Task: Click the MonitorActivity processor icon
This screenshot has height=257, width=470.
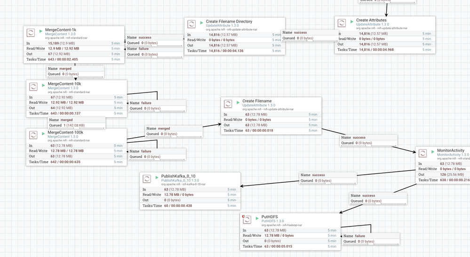Action: [x=422, y=153]
